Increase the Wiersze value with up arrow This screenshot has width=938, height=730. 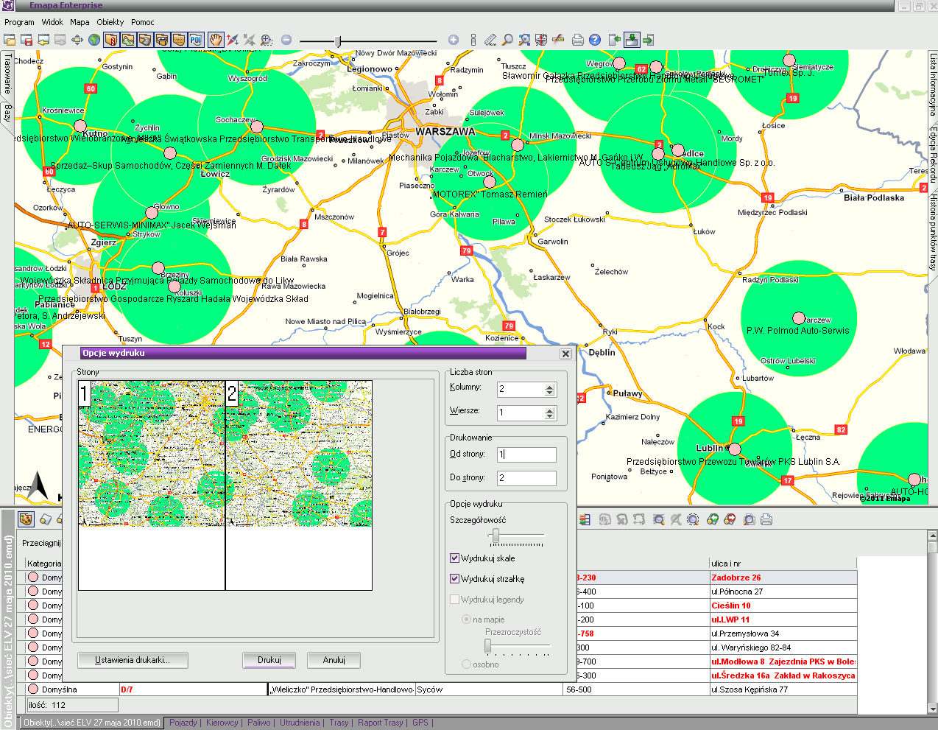[549, 410]
